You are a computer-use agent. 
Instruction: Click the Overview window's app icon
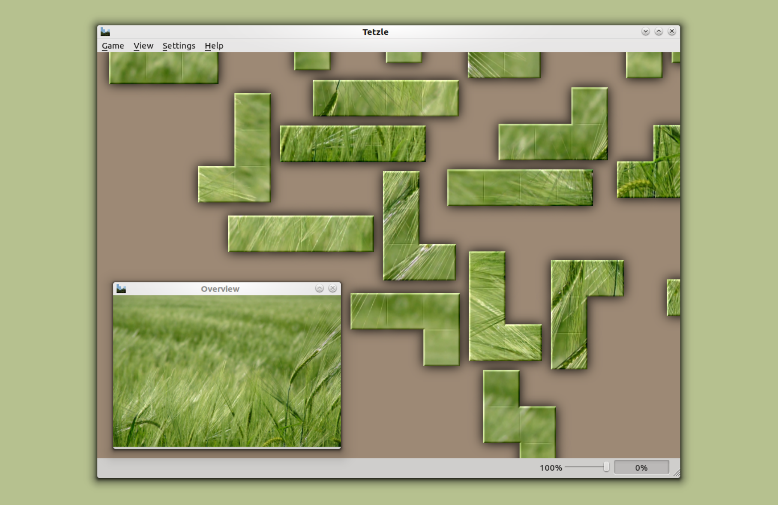coord(121,289)
